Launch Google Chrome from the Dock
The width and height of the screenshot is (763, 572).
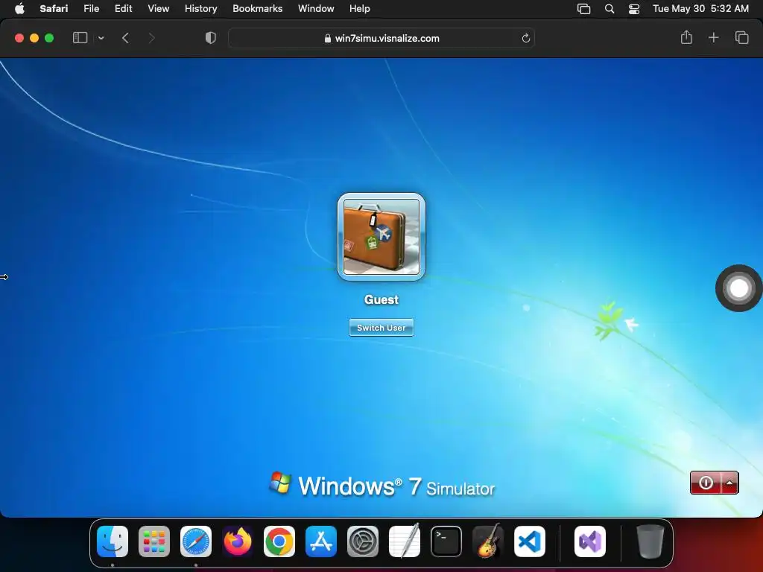point(279,541)
